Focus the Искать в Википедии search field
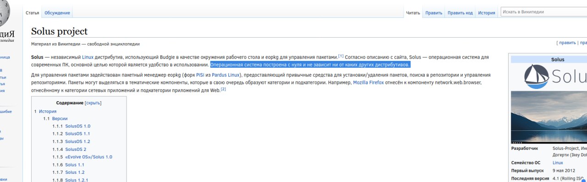 tap(543, 12)
